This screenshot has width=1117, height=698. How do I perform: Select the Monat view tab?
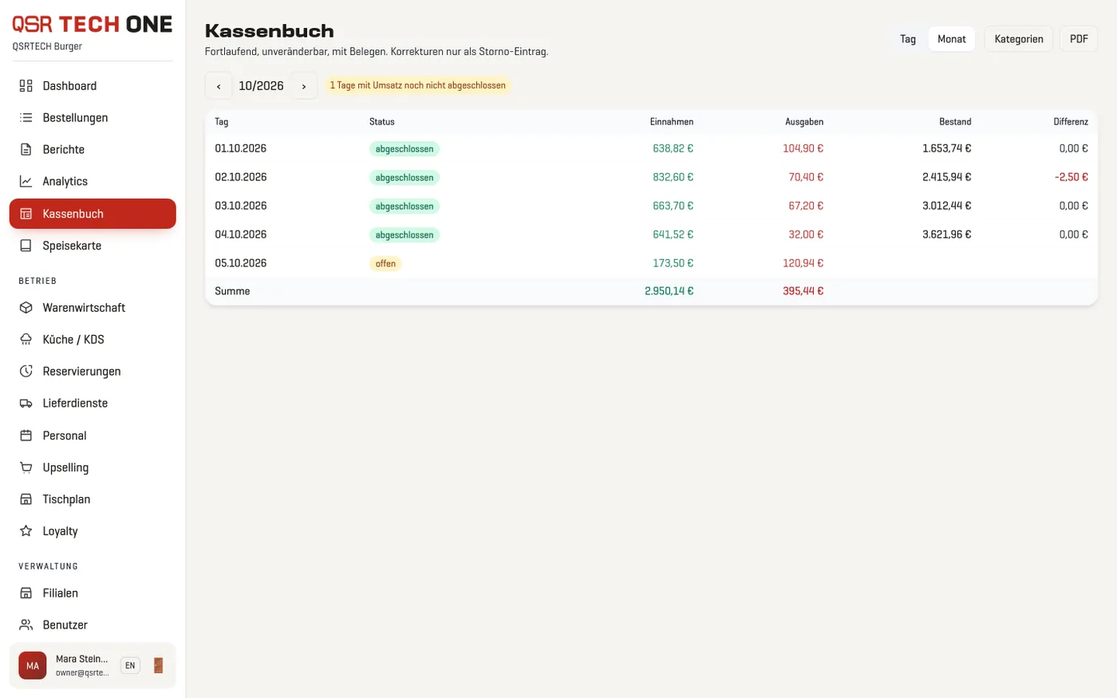(952, 39)
